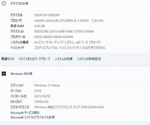Click the 64 ビット system type value
This screenshot has height=125, width=150.
[x=67, y=42]
